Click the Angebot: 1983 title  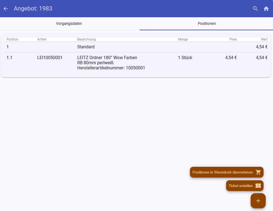33,9
